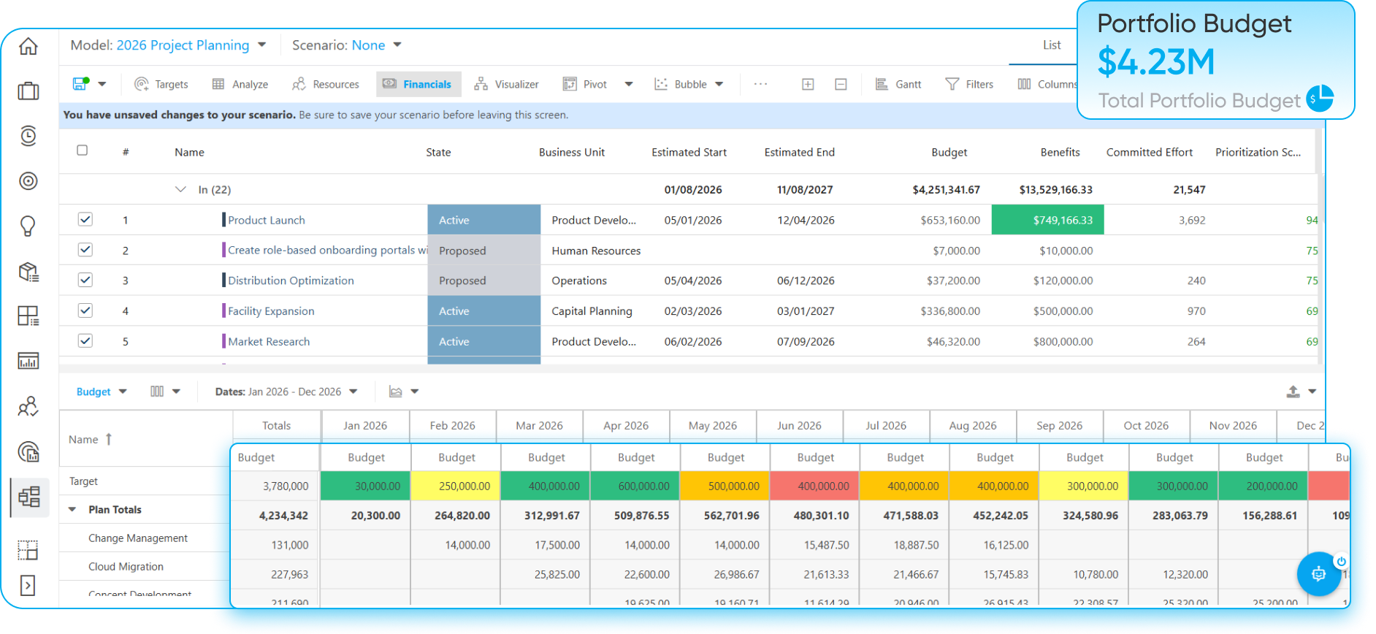
Task: Collapse the In (22) group
Action: click(x=180, y=189)
